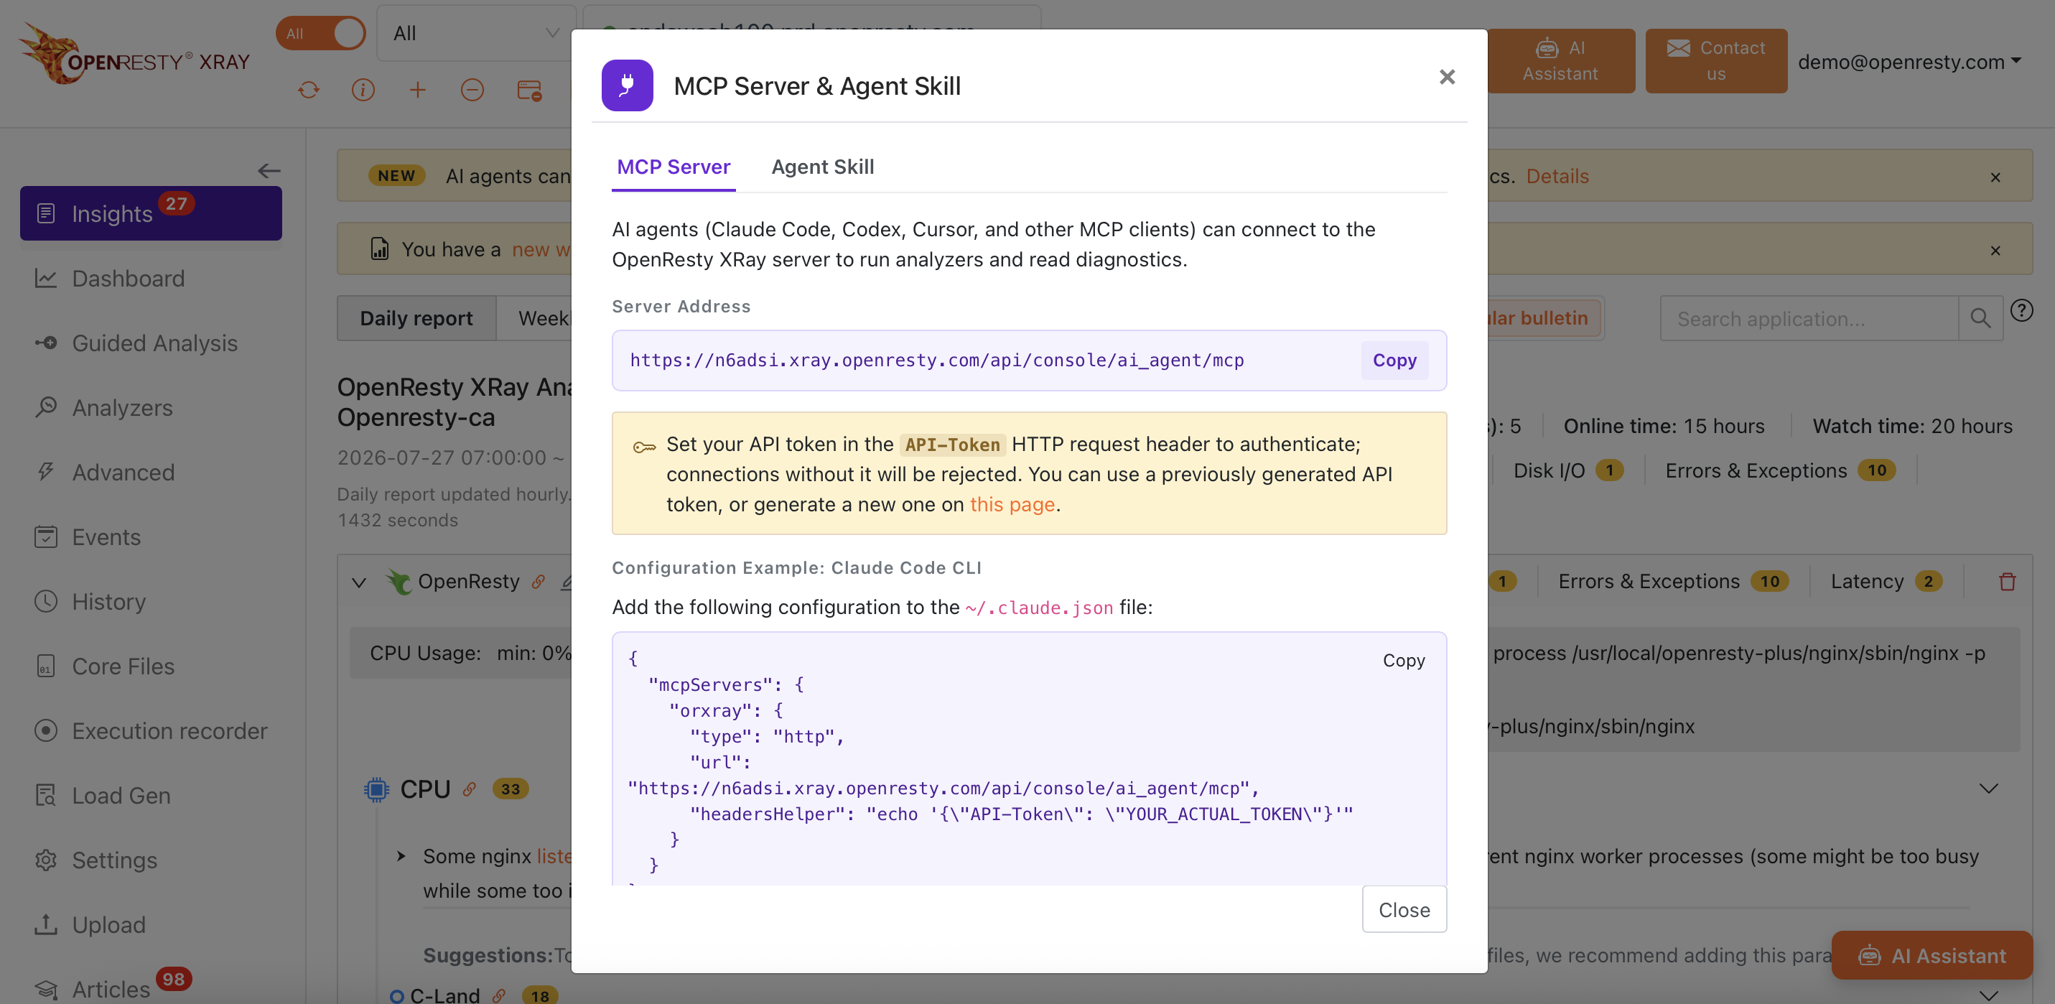Click the Settings gear icon
Image resolution: width=2055 pixels, height=1004 pixels.
[x=46, y=859]
